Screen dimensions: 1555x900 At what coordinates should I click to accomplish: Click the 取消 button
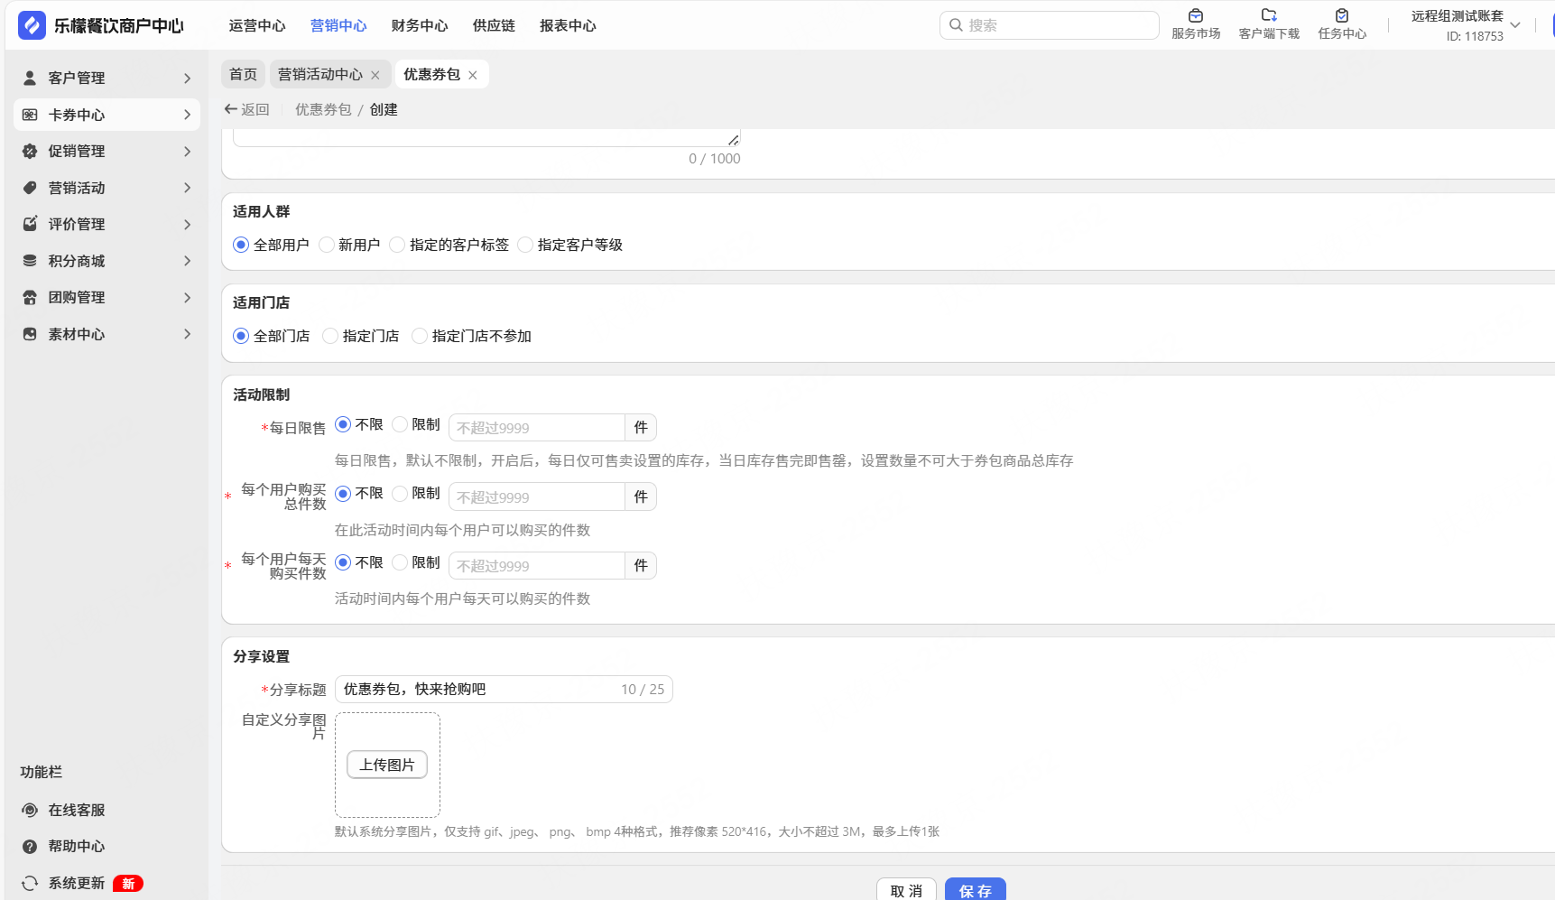point(906,890)
